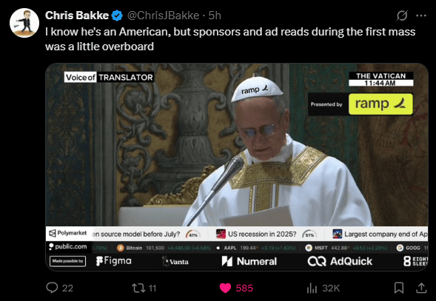436x301 pixels.
Task: Click the AdQuick sponsor logo
Action: point(340,261)
